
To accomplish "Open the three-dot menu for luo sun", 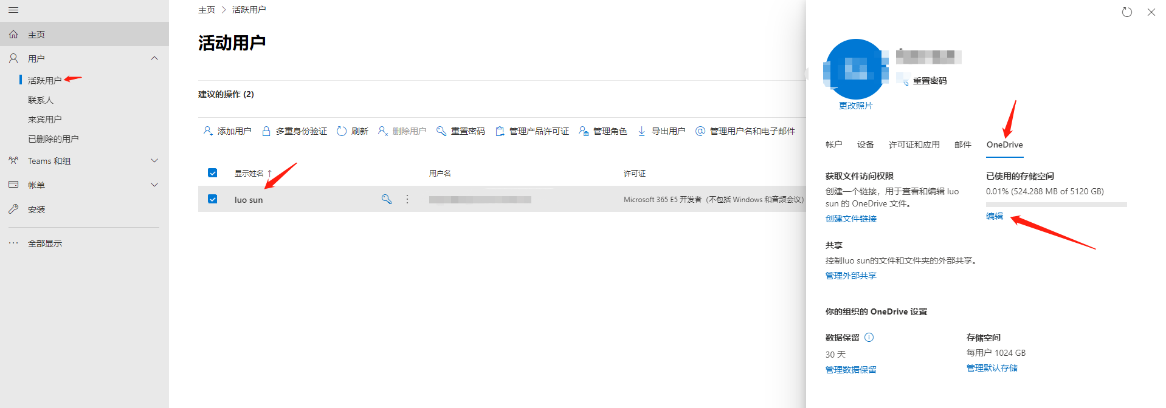I will [x=407, y=199].
